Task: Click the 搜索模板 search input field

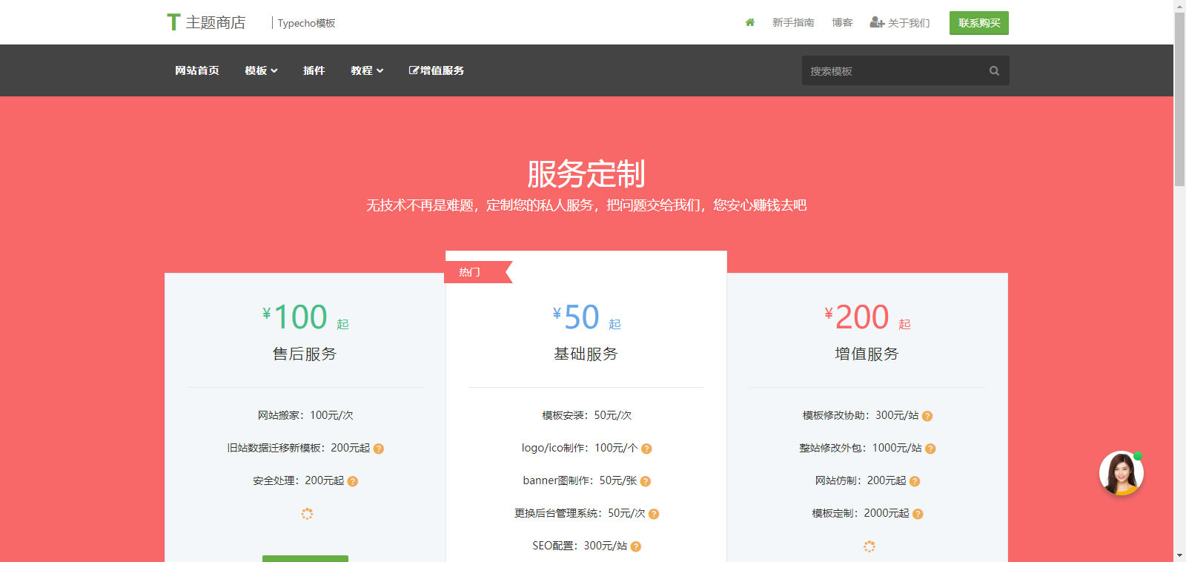Action: [893, 71]
